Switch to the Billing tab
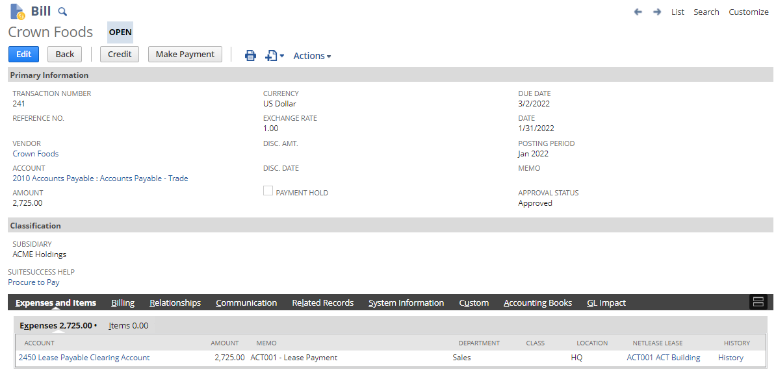776x370 pixels. tap(123, 303)
